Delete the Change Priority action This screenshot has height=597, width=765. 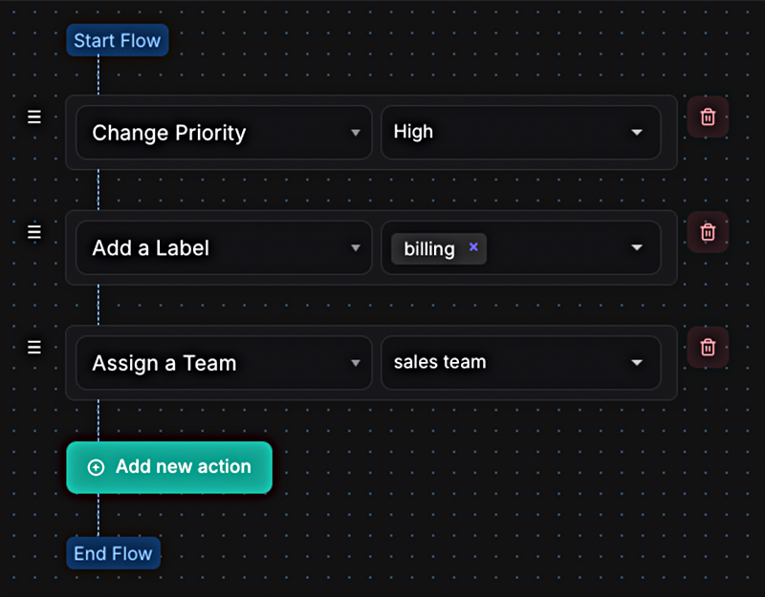[x=708, y=117]
